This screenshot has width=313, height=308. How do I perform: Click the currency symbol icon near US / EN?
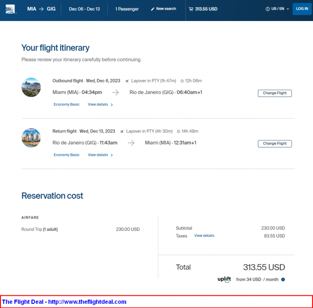(x=268, y=9)
